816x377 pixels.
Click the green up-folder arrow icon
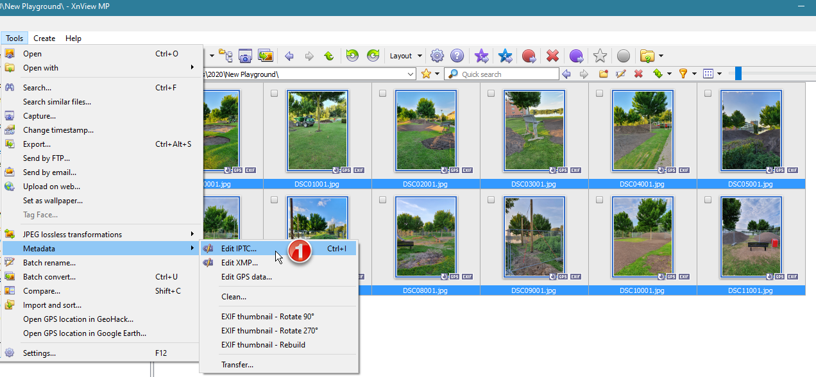(x=328, y=56)
